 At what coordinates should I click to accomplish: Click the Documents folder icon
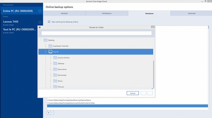pyautogui.click(x=55, y=69)
